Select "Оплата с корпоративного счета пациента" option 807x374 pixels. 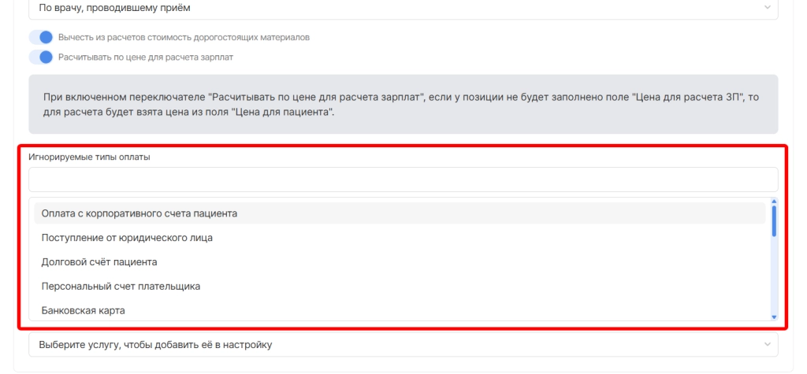point(139,213)
